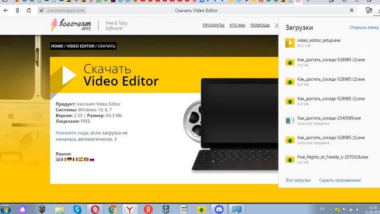Open the КТО МЫ menu item
The image size is (380, 214).
click(237, 25)
